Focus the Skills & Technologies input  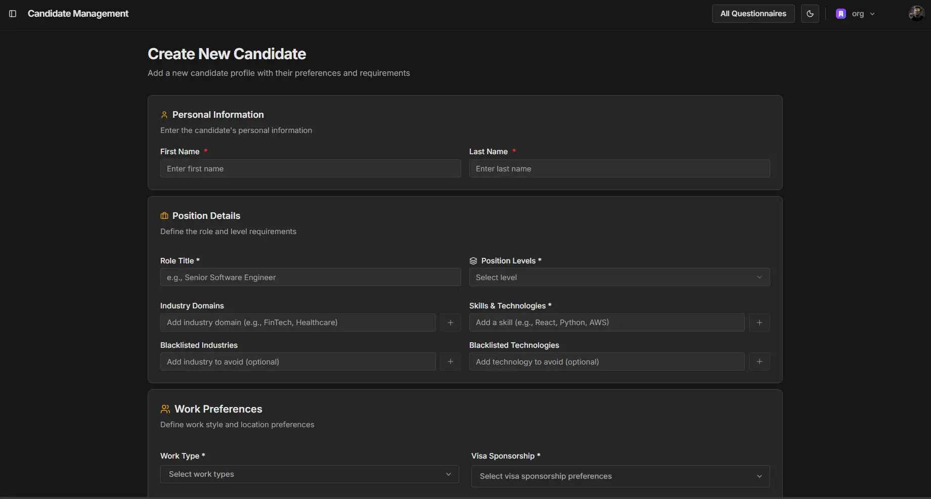pyautogui.click(x=606, y=323)
